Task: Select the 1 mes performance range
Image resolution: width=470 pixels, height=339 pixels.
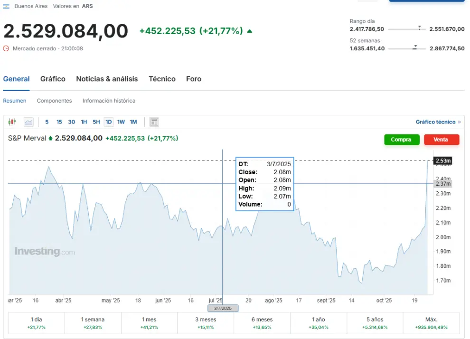Action: point(149,323)
